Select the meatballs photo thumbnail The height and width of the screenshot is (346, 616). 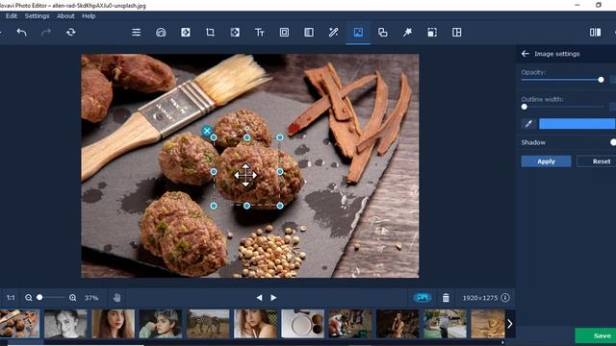19,324
